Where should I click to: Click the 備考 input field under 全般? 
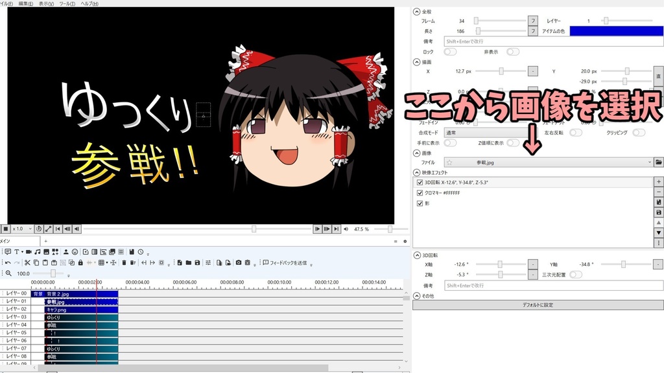click(x=554, y=41)
